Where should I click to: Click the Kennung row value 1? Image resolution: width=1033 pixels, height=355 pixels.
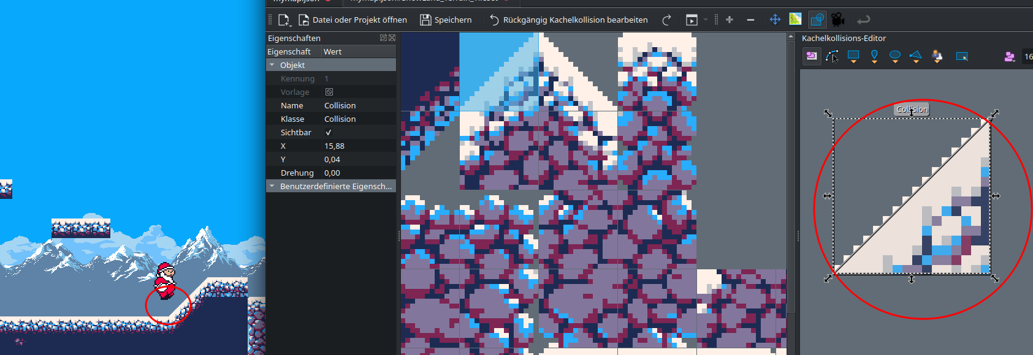point(359,78)
